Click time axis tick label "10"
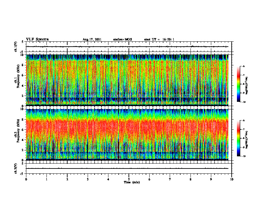Viewport: 261px width, 201px height. click(232, 179)
